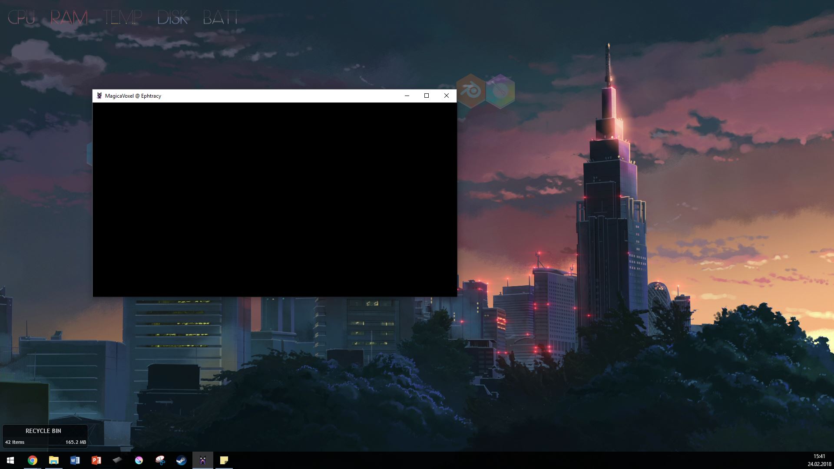834x469 pixels.
Task: Launch Microsoft Word from the taskbar
Action: click(75, 460)
